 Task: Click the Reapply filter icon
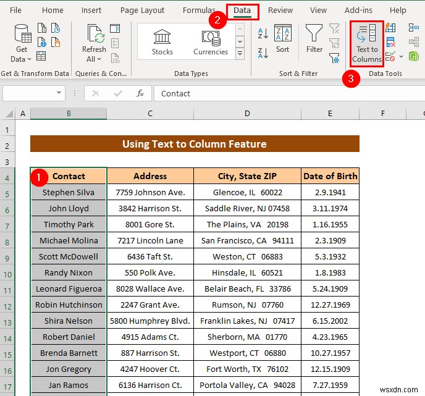click(x=334, y=43)
